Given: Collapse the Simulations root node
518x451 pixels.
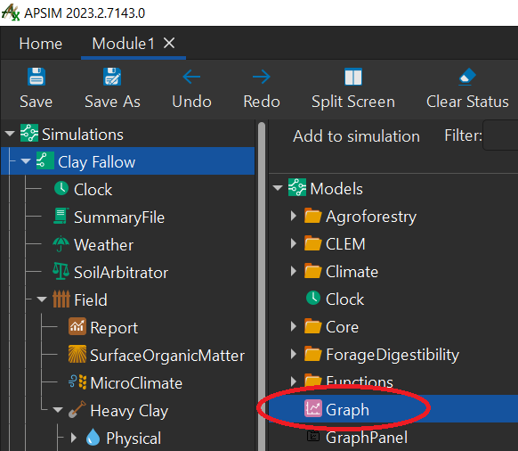Looking at the screenshot, I should pyautogui.click(x=10, y=134).
